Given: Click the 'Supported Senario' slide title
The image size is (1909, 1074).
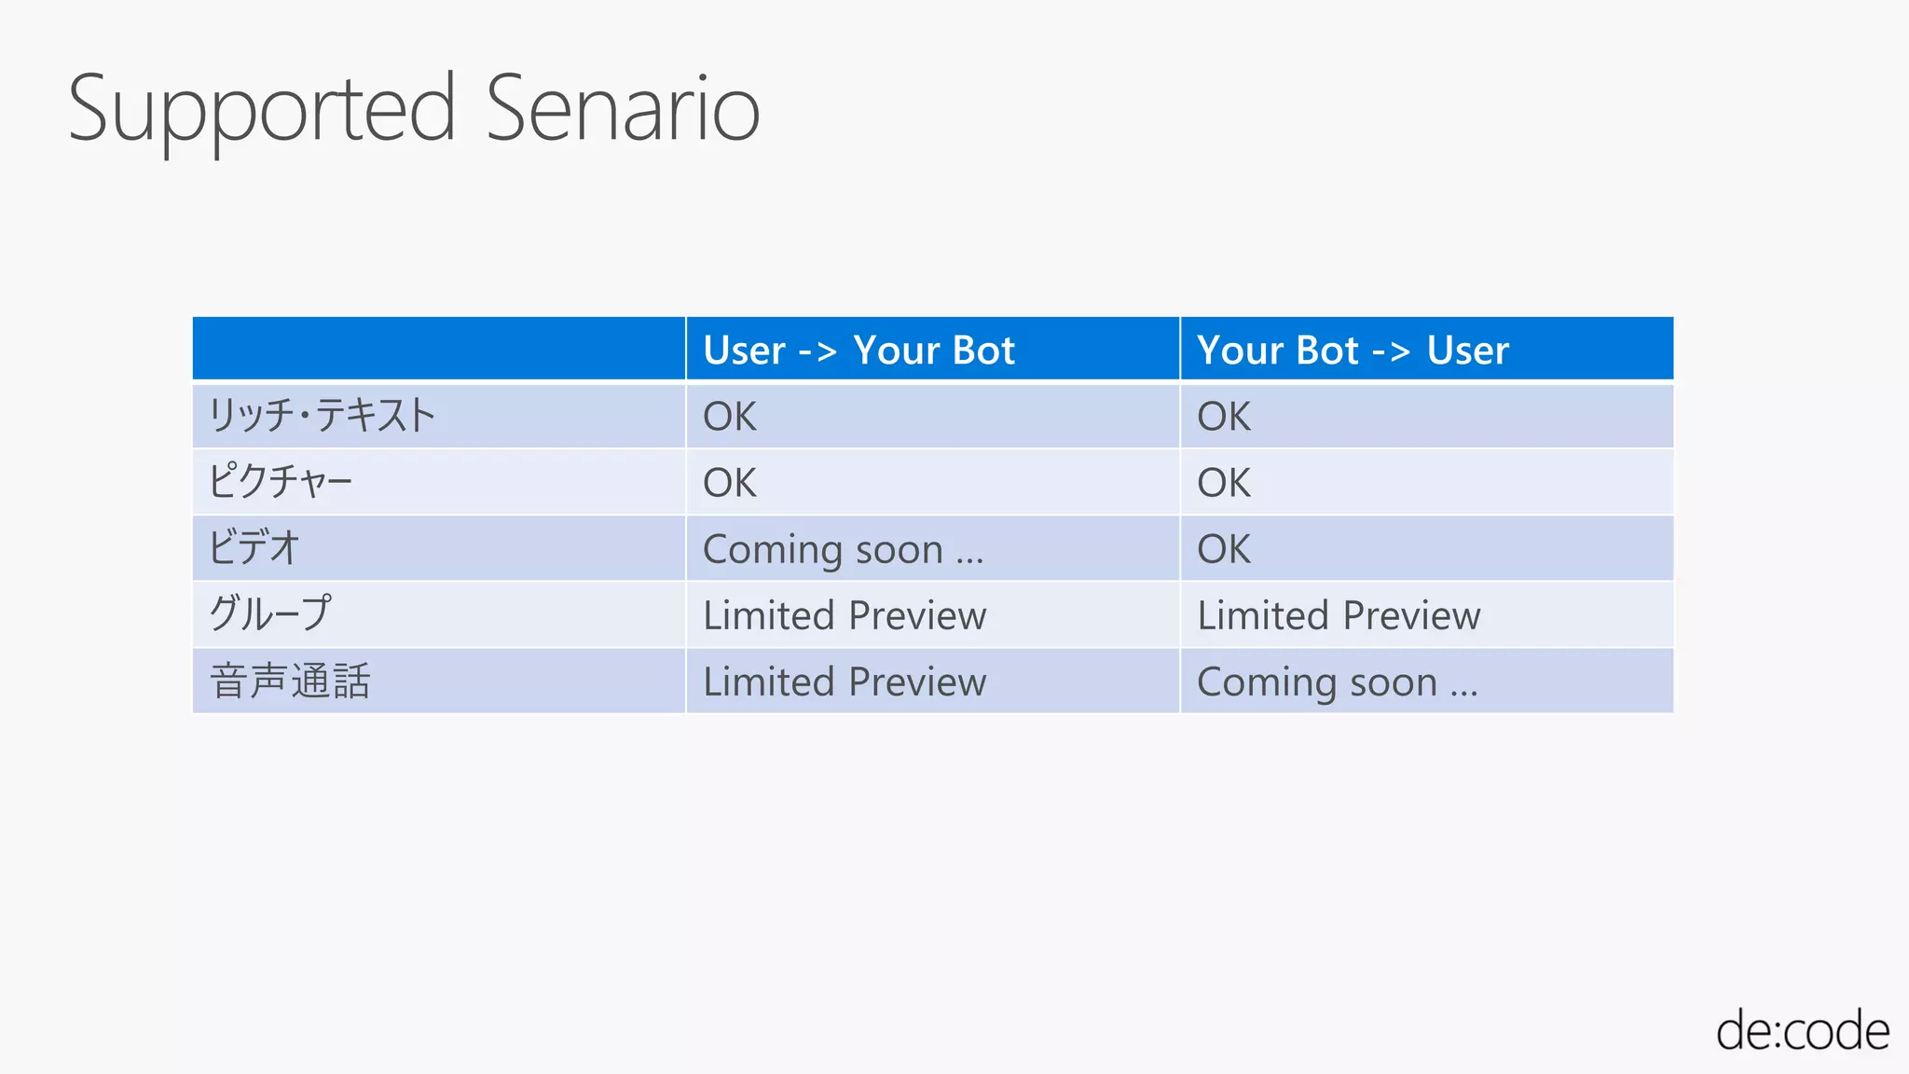Looking at the screenshot, I should 415,112.
